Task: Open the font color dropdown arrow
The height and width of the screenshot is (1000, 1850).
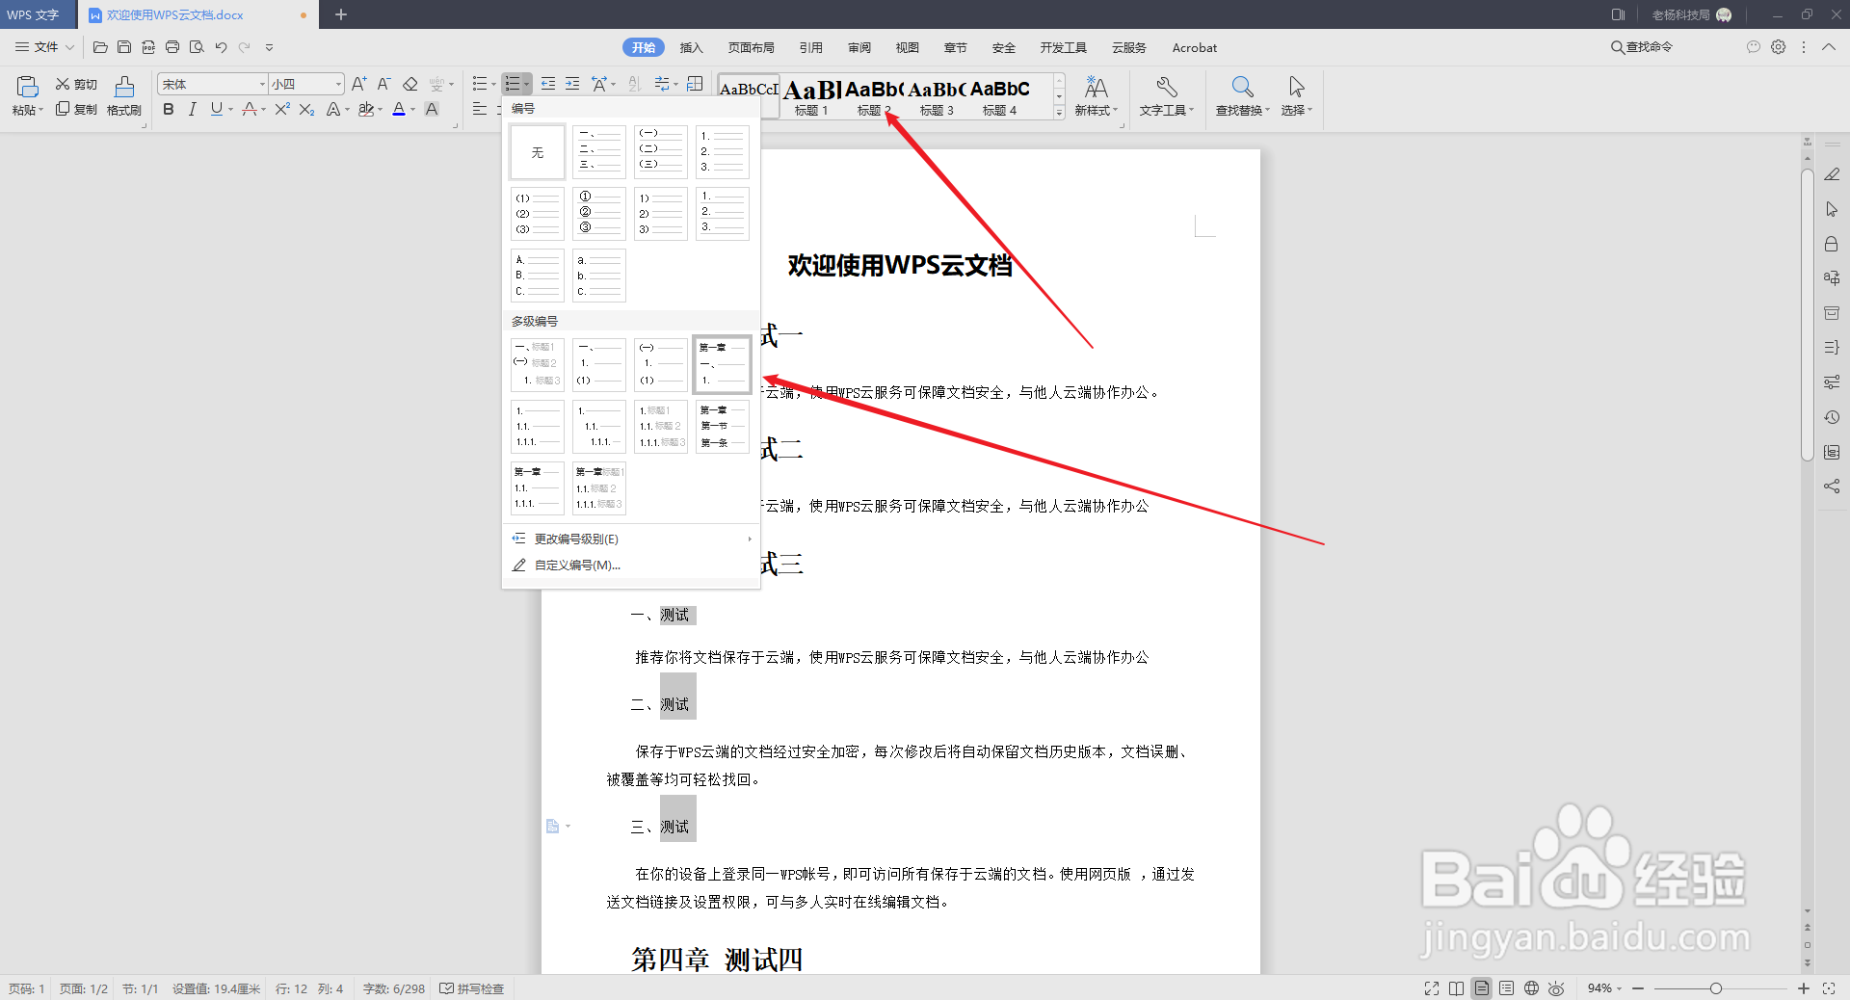Action: point(412,110)
